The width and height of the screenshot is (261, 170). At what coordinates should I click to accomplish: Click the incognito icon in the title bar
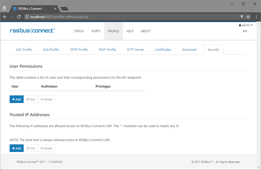pos(4,8)
